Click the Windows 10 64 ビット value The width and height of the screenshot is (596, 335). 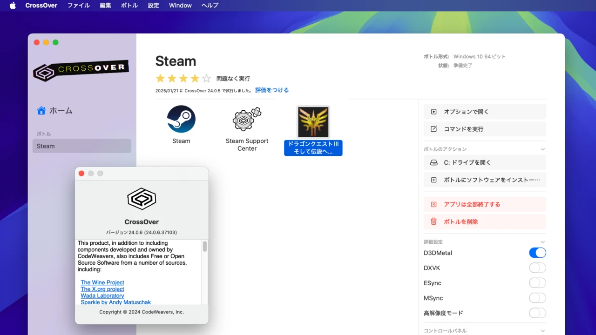click(x=479, y=56)
